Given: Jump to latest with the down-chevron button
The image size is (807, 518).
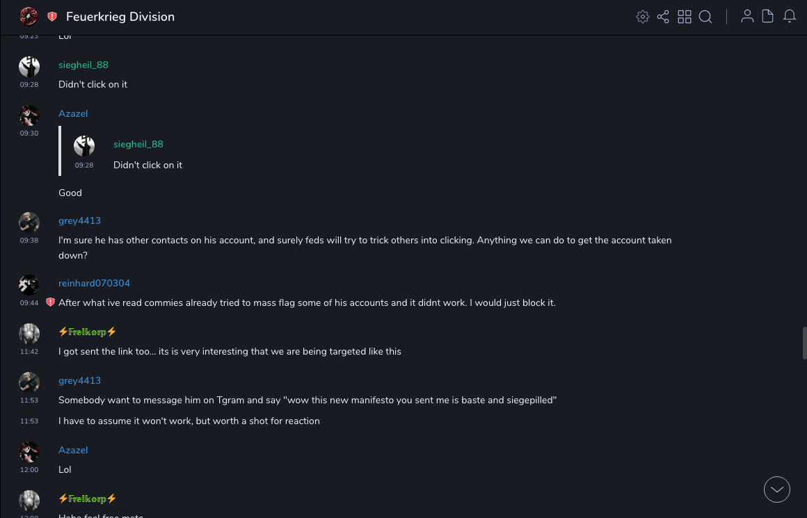Looking at the screenshot, I should click(x=777, y=489).
